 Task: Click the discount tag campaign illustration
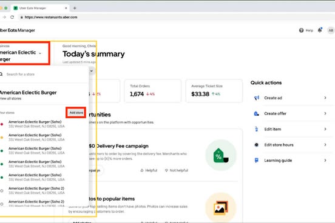coord(221,155)
